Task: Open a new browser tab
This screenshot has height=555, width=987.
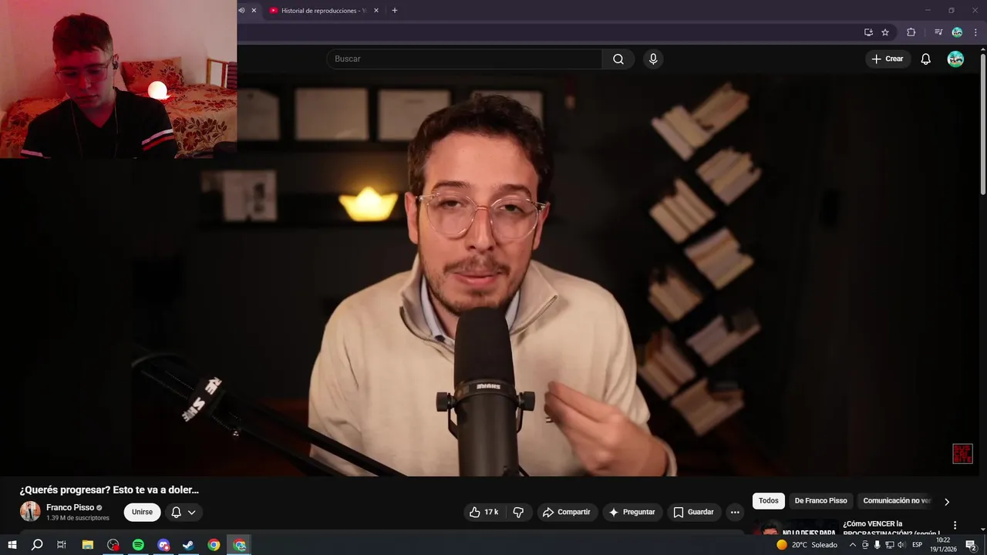Action: click(395, 11)
